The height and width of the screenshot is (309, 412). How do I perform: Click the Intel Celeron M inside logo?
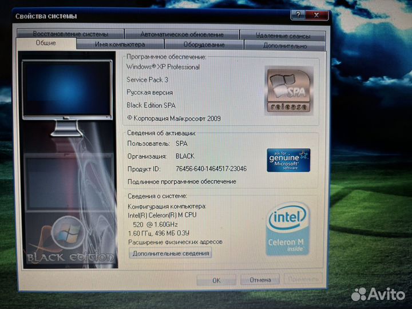pos(287,228)
